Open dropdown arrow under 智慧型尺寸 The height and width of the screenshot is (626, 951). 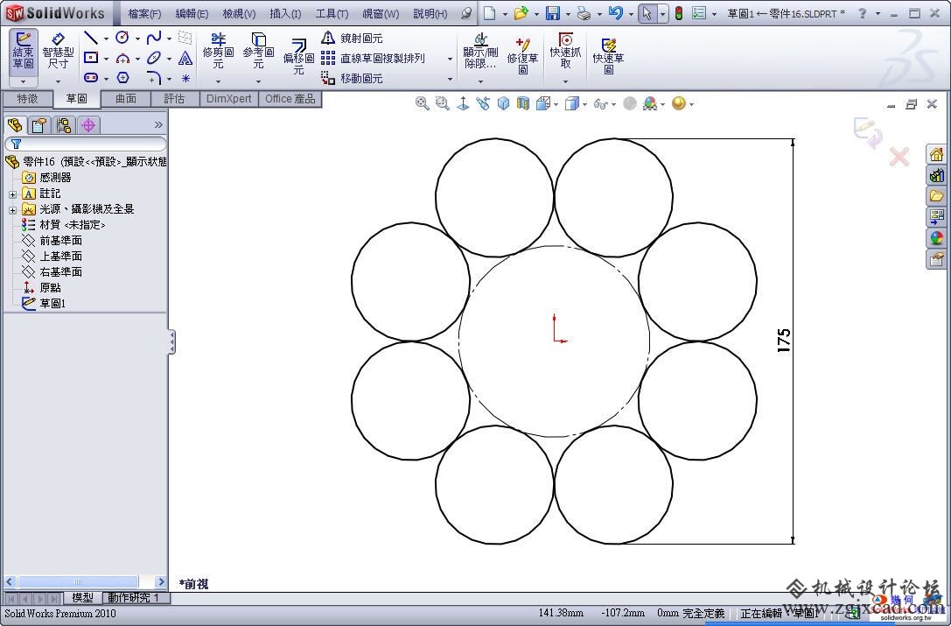click(59, 81)
